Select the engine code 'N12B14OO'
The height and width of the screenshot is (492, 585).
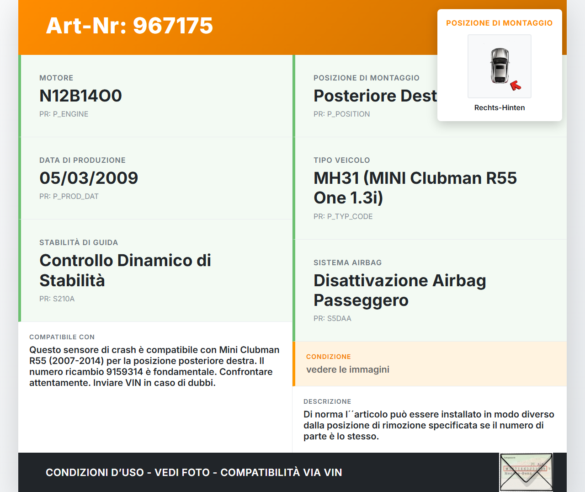coord(80,96)
